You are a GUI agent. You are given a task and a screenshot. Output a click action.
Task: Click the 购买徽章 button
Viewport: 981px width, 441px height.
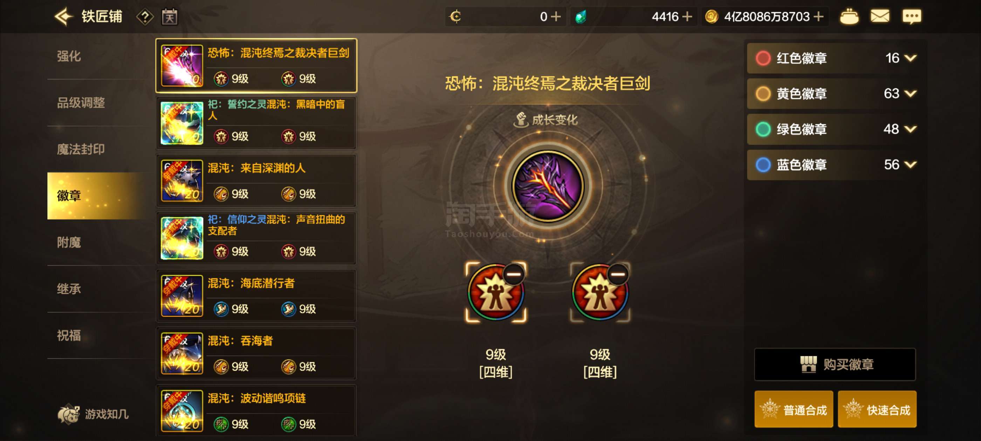pos(835,364)
